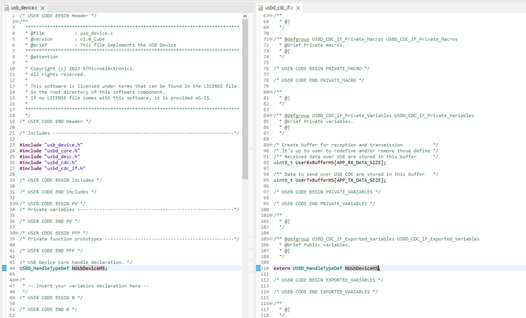The width and height of the screenshot is (526, 318).
Task: Click the scroll-up arrow of left editor scrollbar
Action: [245, 16]
